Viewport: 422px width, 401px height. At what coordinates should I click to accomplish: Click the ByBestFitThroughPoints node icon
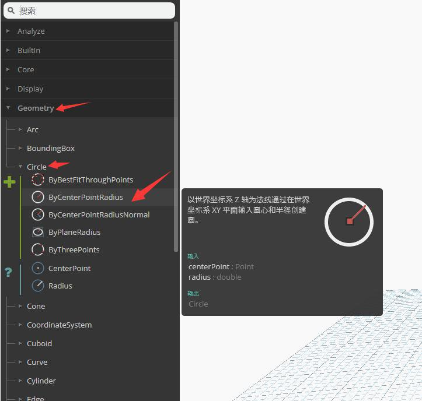coord(38,180)
